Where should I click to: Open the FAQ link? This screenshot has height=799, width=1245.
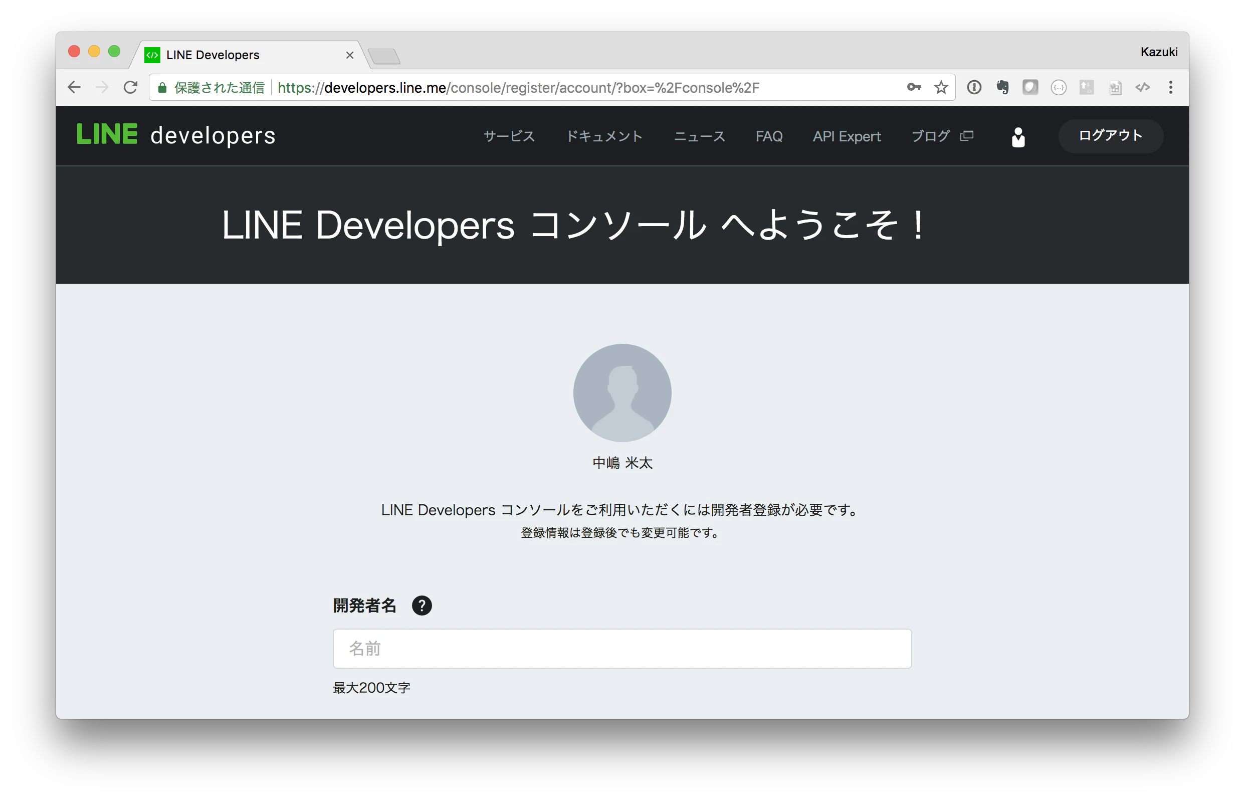click(769, 136)
